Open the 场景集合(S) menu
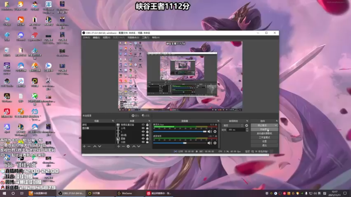 click(133, 38)
